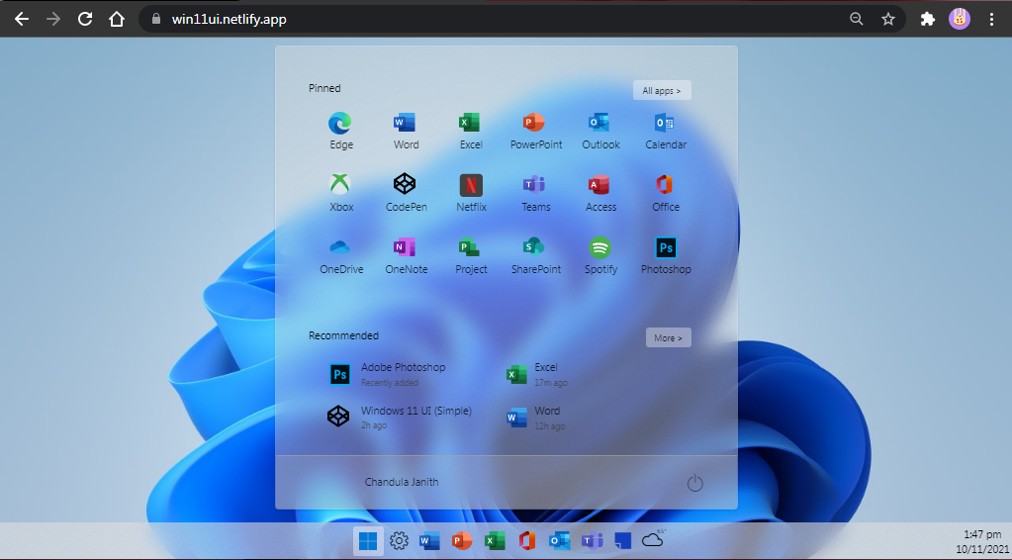Open the Edge pinned app

pos(340,132)
